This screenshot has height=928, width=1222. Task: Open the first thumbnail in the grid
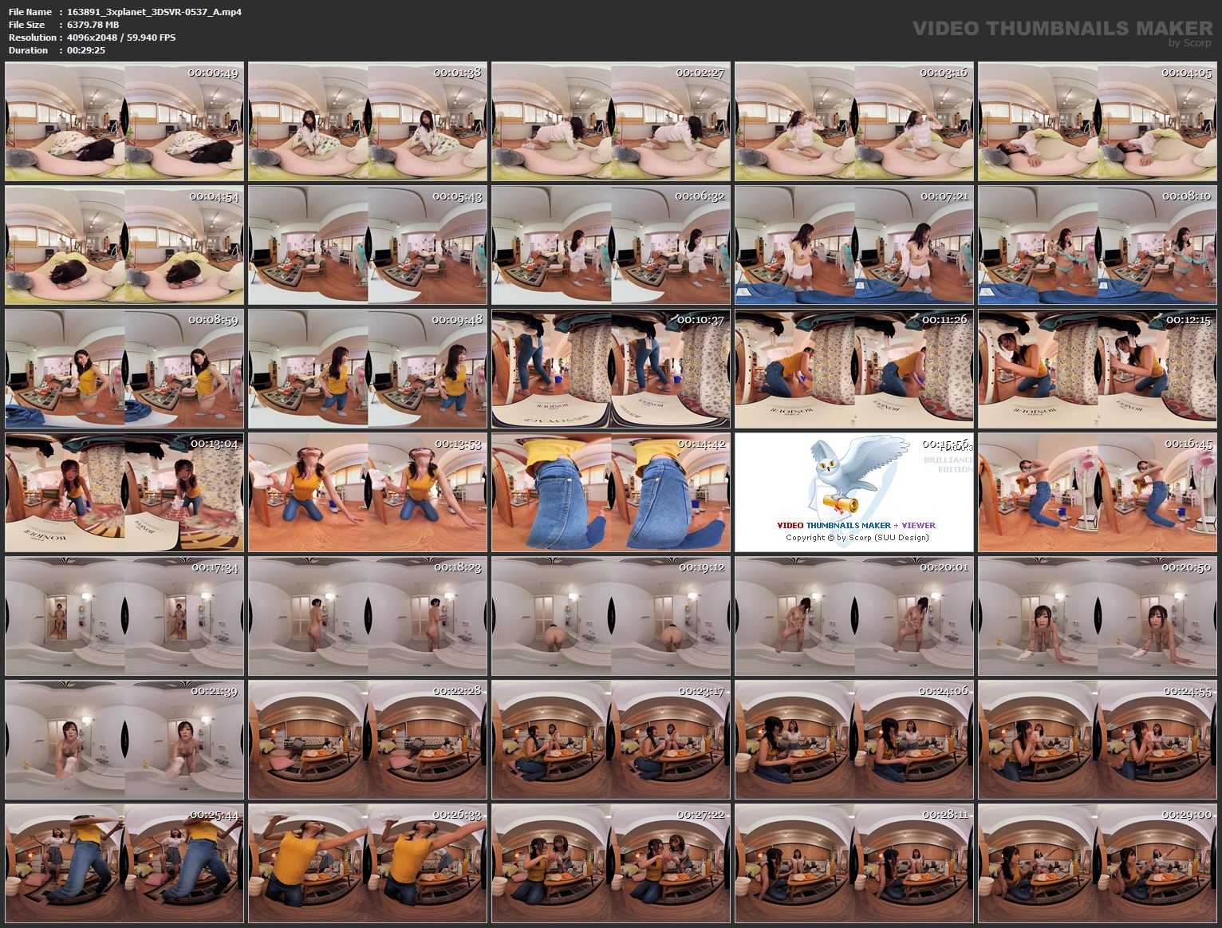124,121
